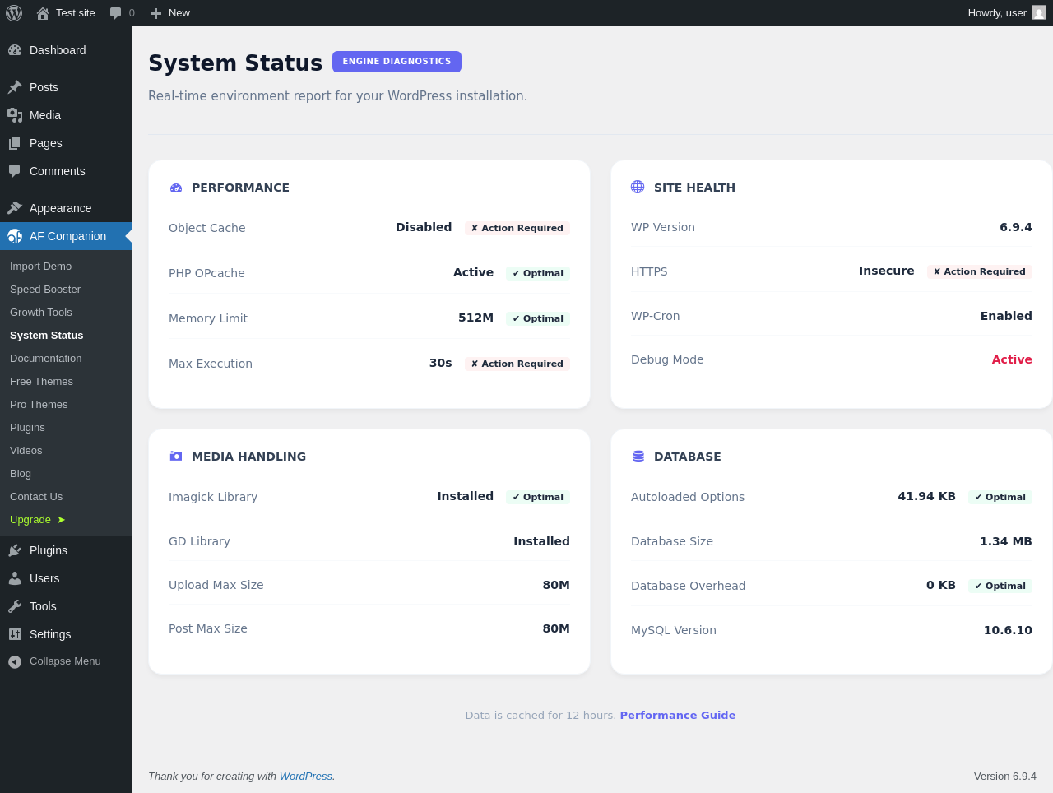Open the Performance Guide link
This screenshot has width=1053, height=793.
point(678,716)
